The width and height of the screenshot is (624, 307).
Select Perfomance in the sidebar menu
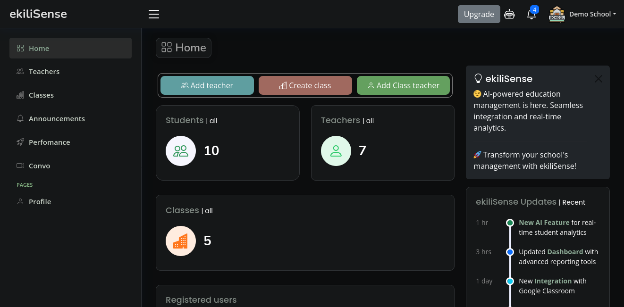pyautogui.click(x=49, y=142)
